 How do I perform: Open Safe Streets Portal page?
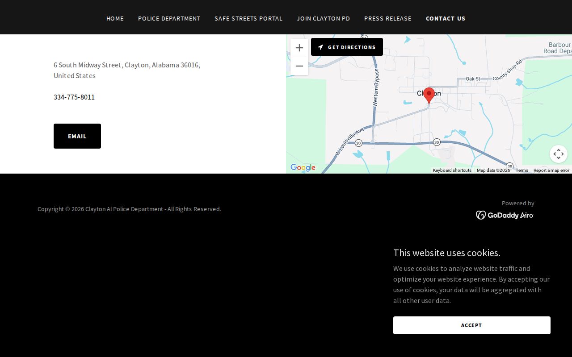pos(248,18)
